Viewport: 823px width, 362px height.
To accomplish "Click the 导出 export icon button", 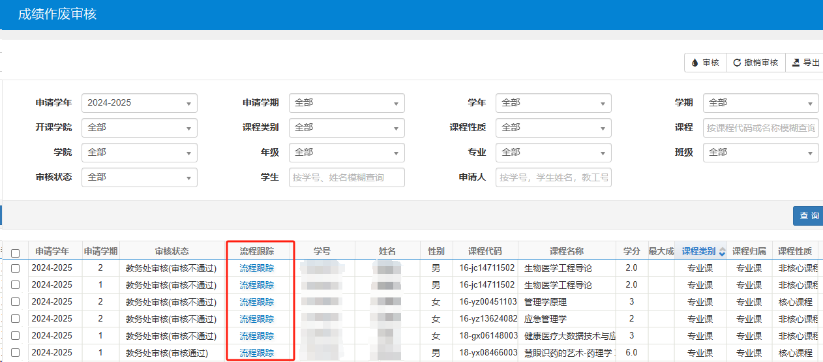I will [x=805, y=63].
